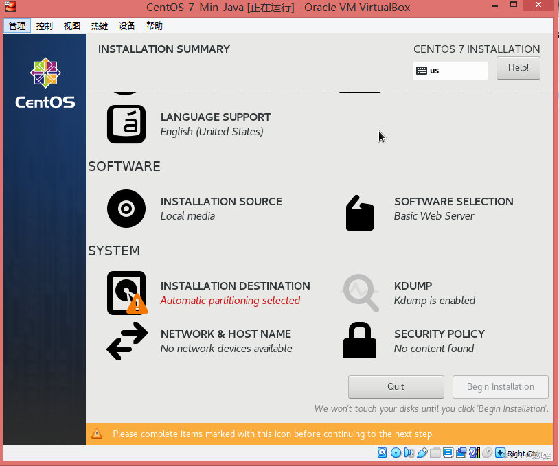Click the hard disk status icon

[383, 452]
